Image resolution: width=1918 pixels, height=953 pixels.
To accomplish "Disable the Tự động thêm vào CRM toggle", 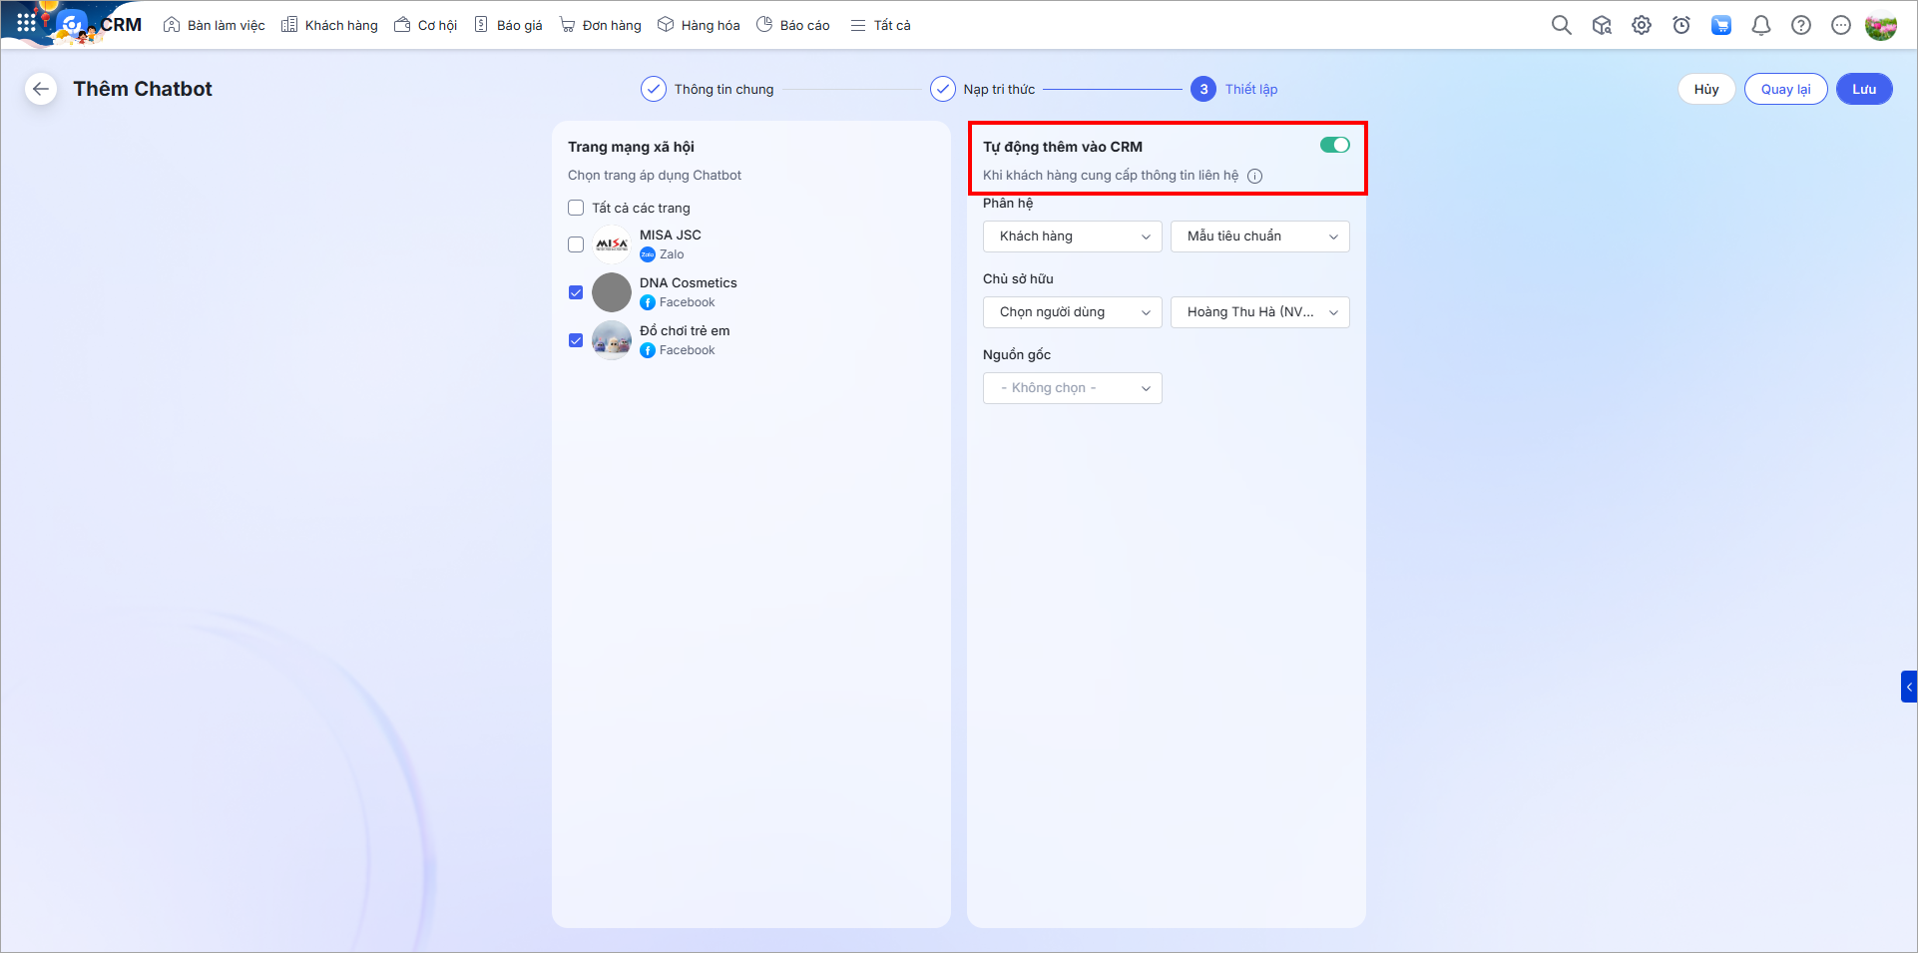I will (1334, 146).
